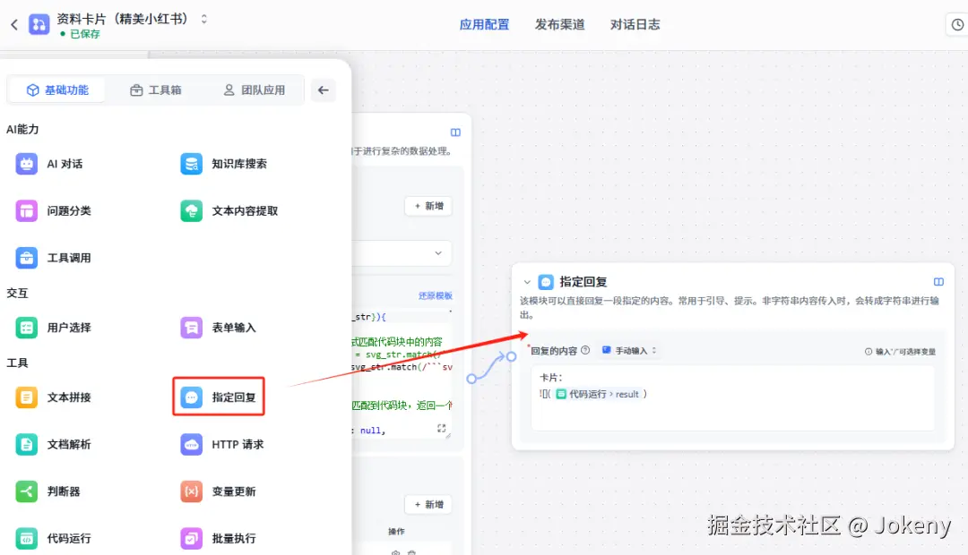Click the 指定回复 node title
Screen dimensions: 968x555
[583, 282]
